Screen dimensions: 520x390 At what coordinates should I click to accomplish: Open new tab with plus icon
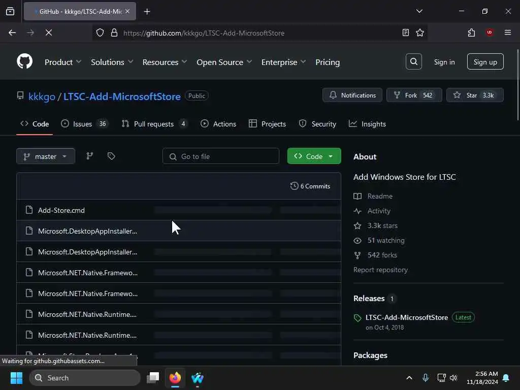point(147,12)
